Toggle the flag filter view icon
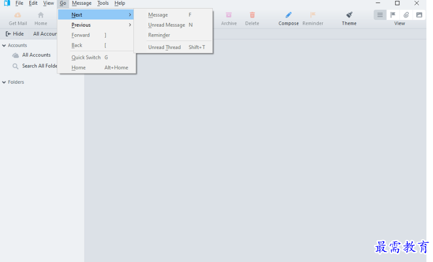433x262 pixels. pos(393,15)
